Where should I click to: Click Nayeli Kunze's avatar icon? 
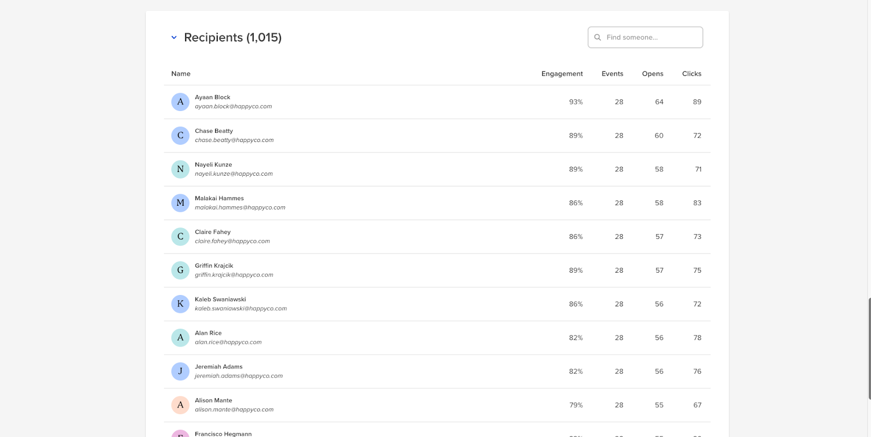coord(180,169)
